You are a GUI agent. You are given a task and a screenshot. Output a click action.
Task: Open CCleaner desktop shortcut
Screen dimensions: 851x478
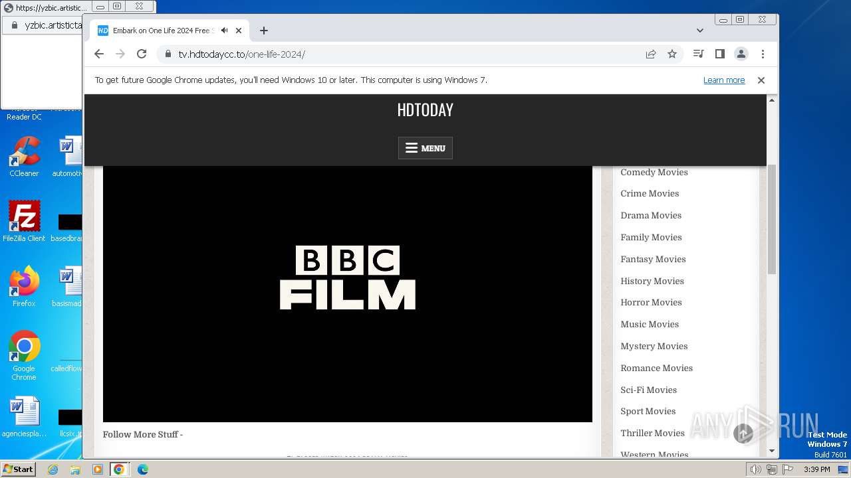pos(24,157)
